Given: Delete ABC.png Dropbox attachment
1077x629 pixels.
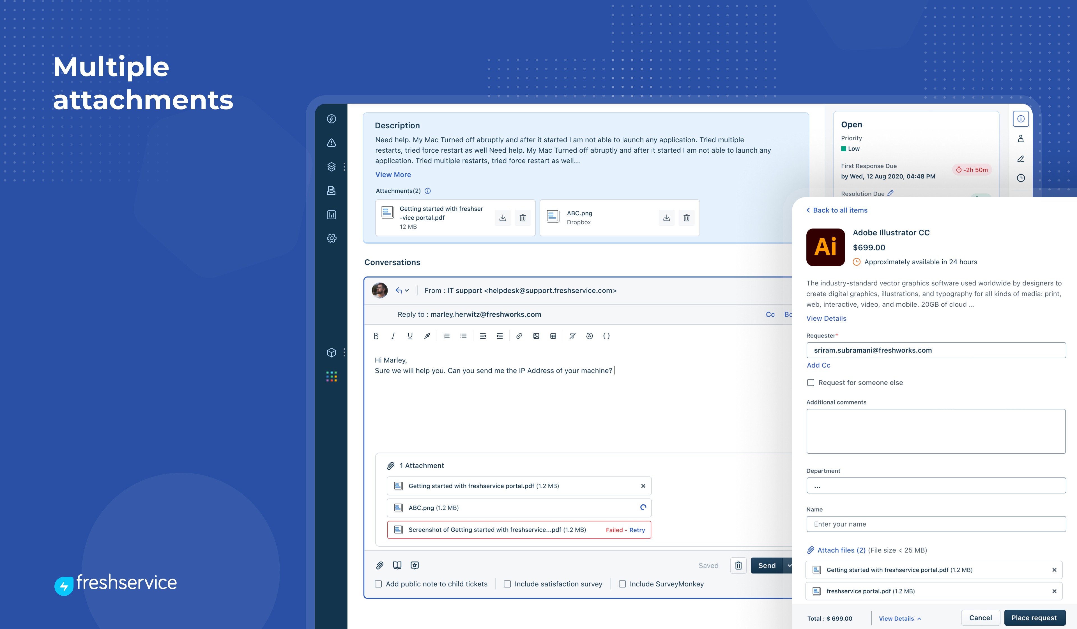Looking at the screenshot, I should 686,218.
